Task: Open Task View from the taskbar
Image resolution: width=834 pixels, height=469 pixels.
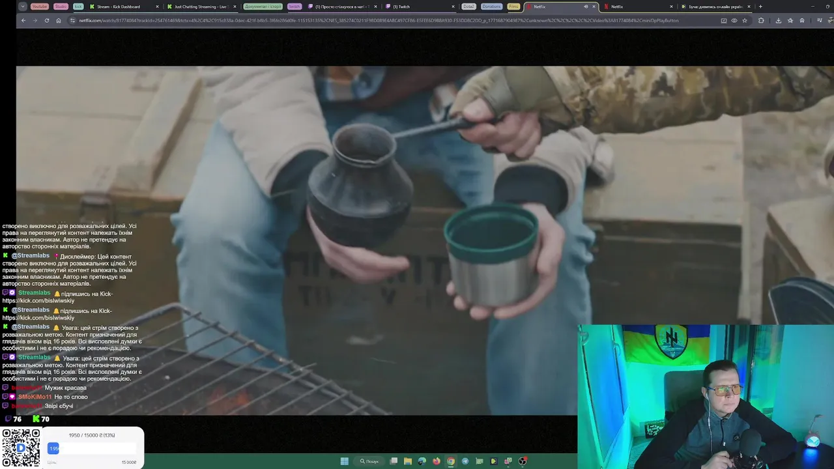Action: tap(394, 461)
